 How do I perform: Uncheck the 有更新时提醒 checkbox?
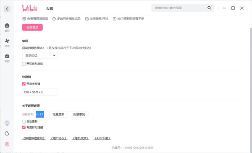coord(24,127)
